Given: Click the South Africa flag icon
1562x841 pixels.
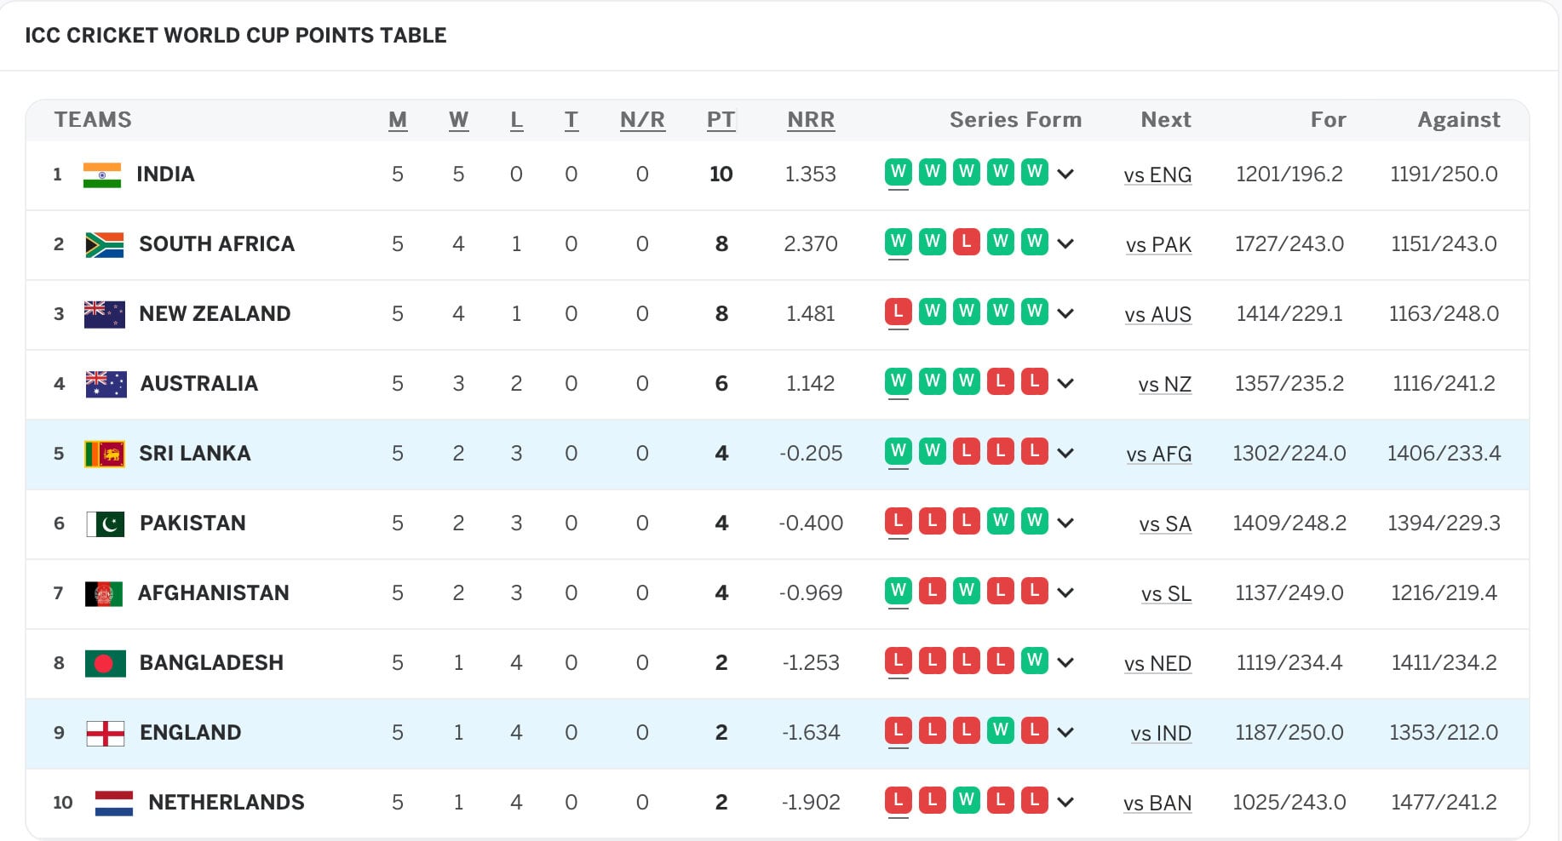Looking at the screenshot, I should [105, 244].
